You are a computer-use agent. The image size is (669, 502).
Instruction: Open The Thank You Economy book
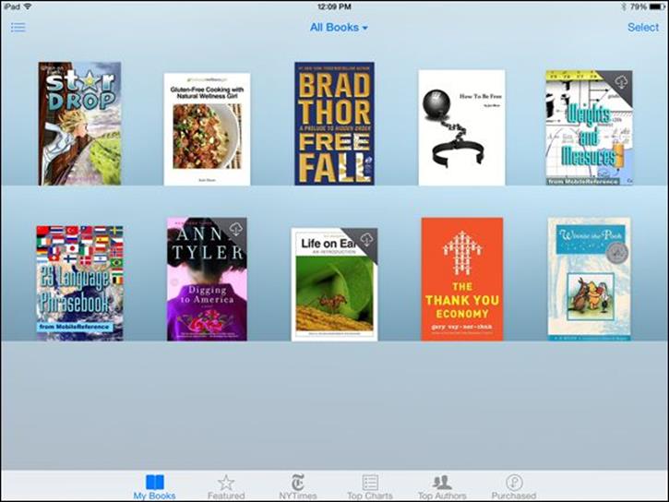tap(462, 279)
